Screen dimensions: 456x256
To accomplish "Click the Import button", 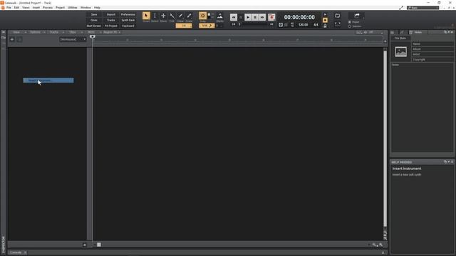I will click(x=111, y=14).
